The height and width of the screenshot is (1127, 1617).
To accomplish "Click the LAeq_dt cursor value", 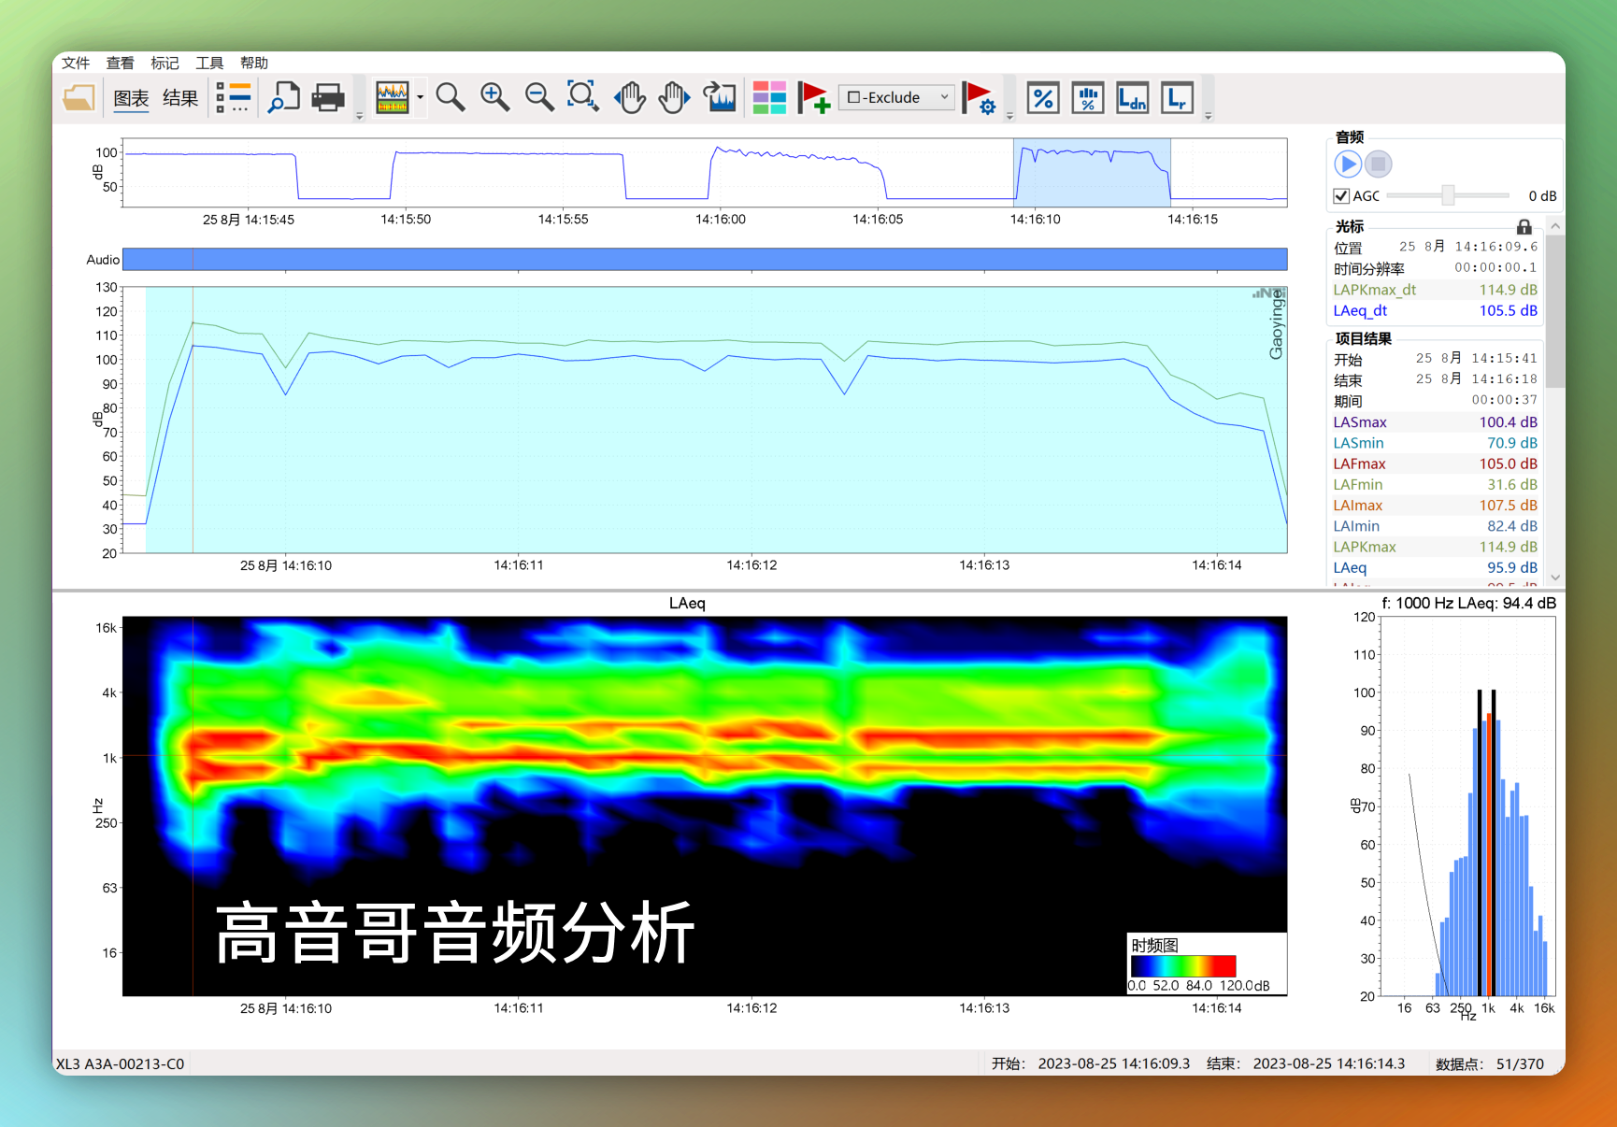I will pyautogui.click(x=1508, y=310).
